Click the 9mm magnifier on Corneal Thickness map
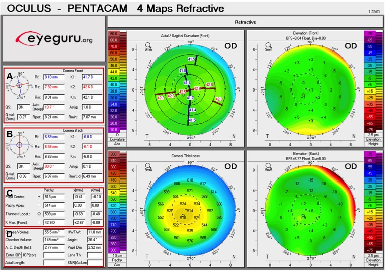The image size is (385, 272). (148, 166)
